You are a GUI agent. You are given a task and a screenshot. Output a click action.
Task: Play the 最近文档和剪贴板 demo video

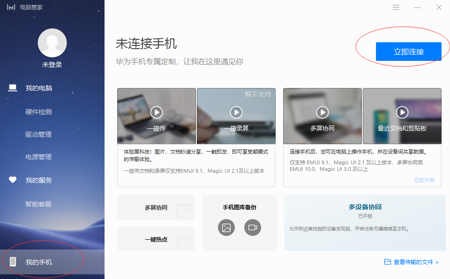tap(402, 112)
